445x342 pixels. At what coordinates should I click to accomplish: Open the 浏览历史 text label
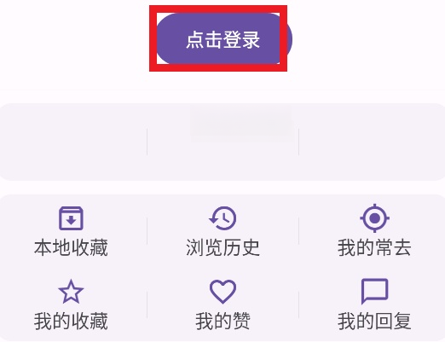[222, 248]
